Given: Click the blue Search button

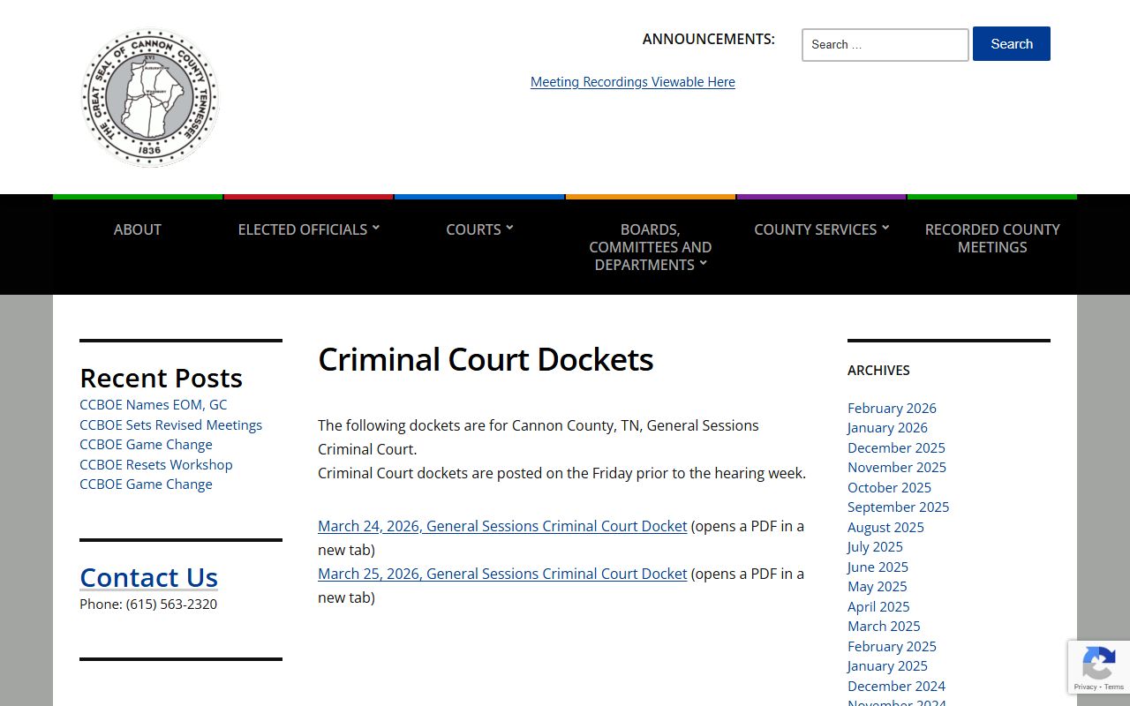Looking at the screenshot, I should click(1012, 44).
